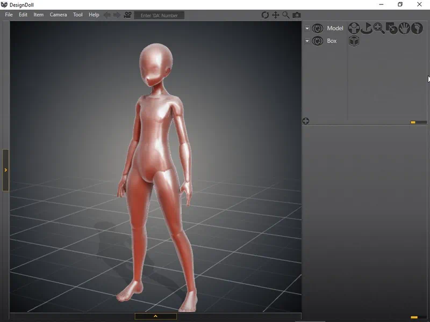Select the Model hand tag icon
This screenshot has height=322, width=430.
click(404, 28)
